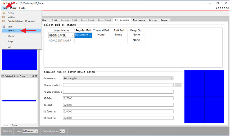The width and height of the screenshot is (230, 136).
Task: Choose Script... menu entry
Action: tap(11, 42)
